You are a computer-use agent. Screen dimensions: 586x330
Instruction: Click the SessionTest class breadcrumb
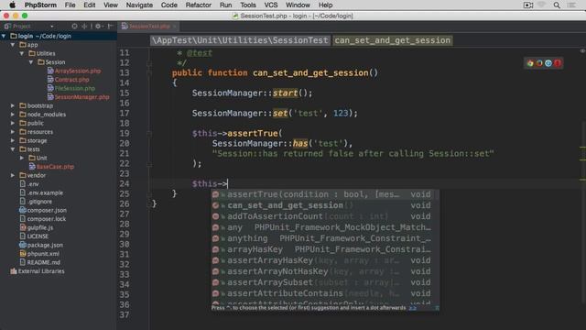tap(240, 40)
